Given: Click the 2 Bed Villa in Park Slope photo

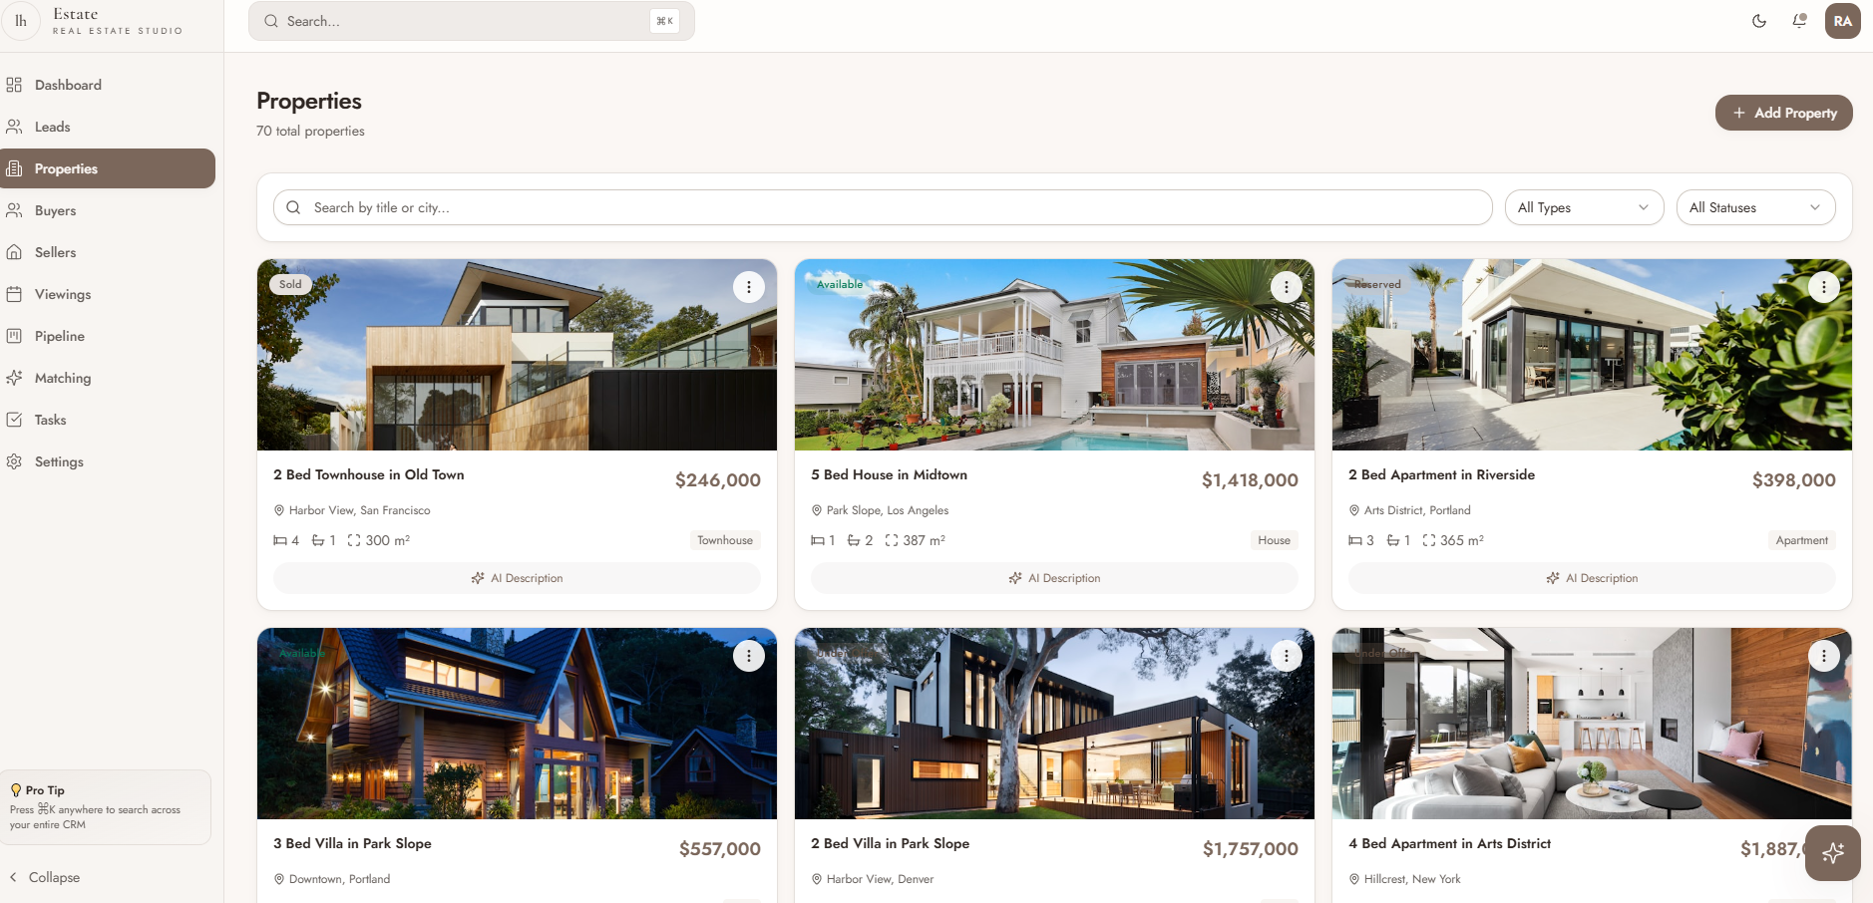Looking at the screenshot, I should pos(1054,724).
